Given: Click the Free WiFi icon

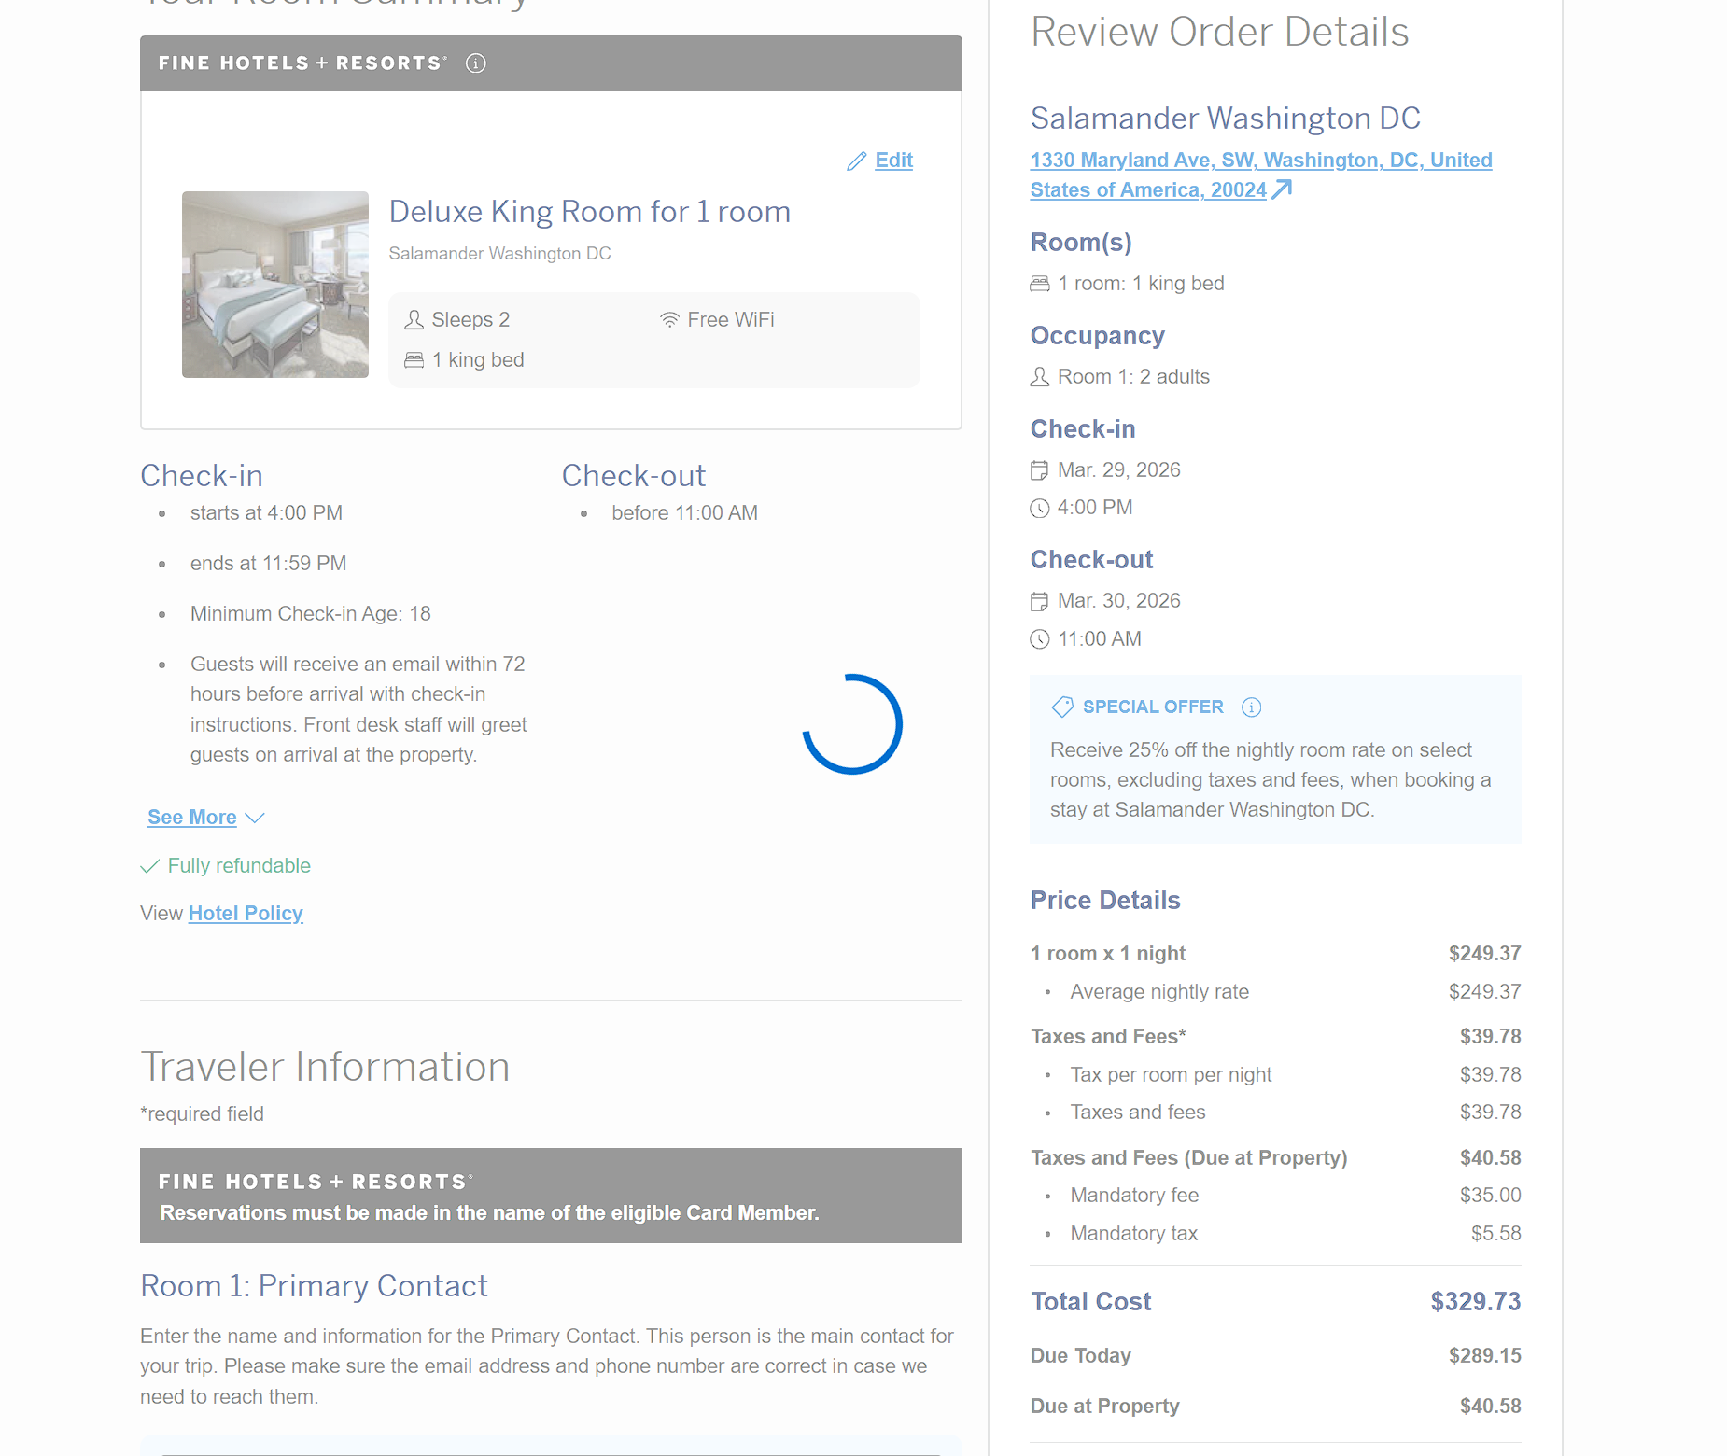Looking at the screenshot, I should coord(669,320).
